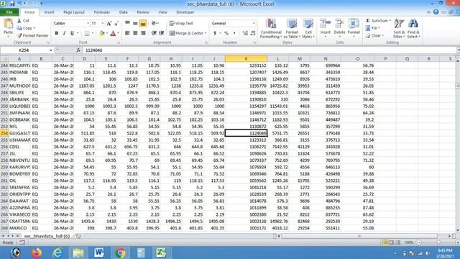Toggle top align
Viewport: 460px width, 259px height.
tap(127, 23)
